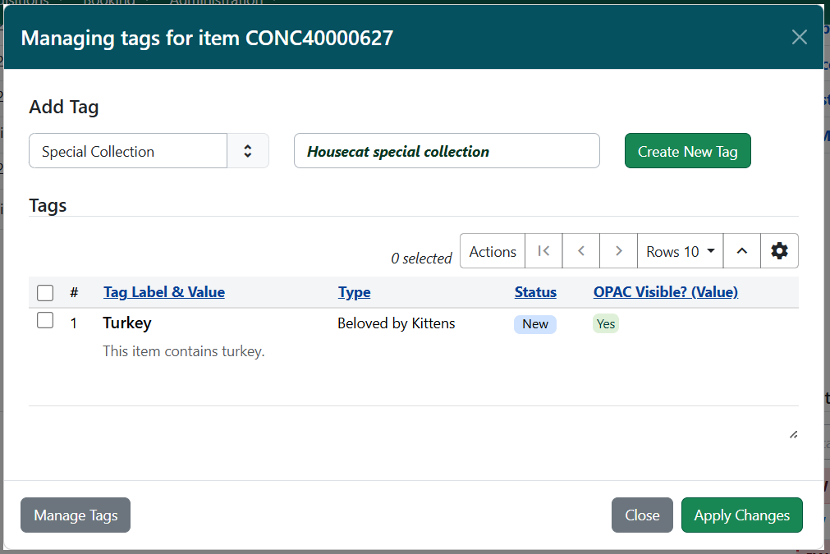Image resolution: width=830 pixels, height=554 pixels.
Task: Click the Create New Tag button
Action: click(687, 151)
